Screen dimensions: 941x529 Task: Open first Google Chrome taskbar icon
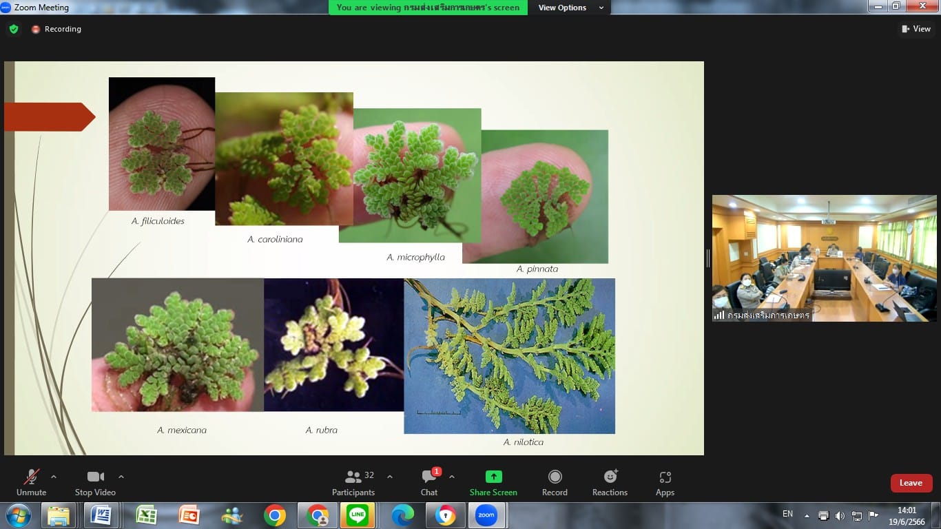pos(275,515)
